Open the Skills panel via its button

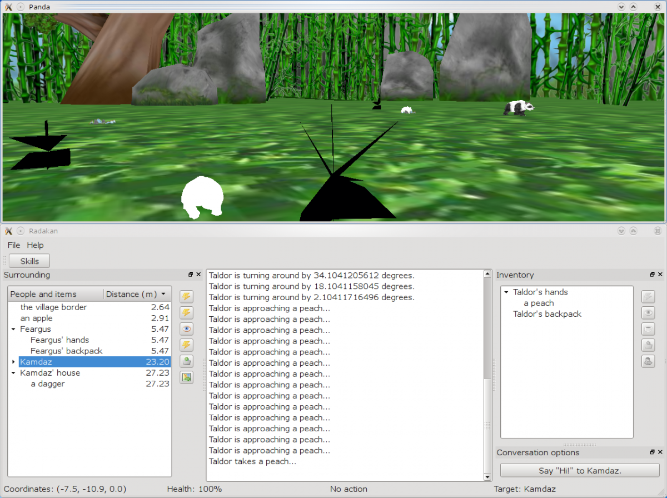tap(29, 260)
